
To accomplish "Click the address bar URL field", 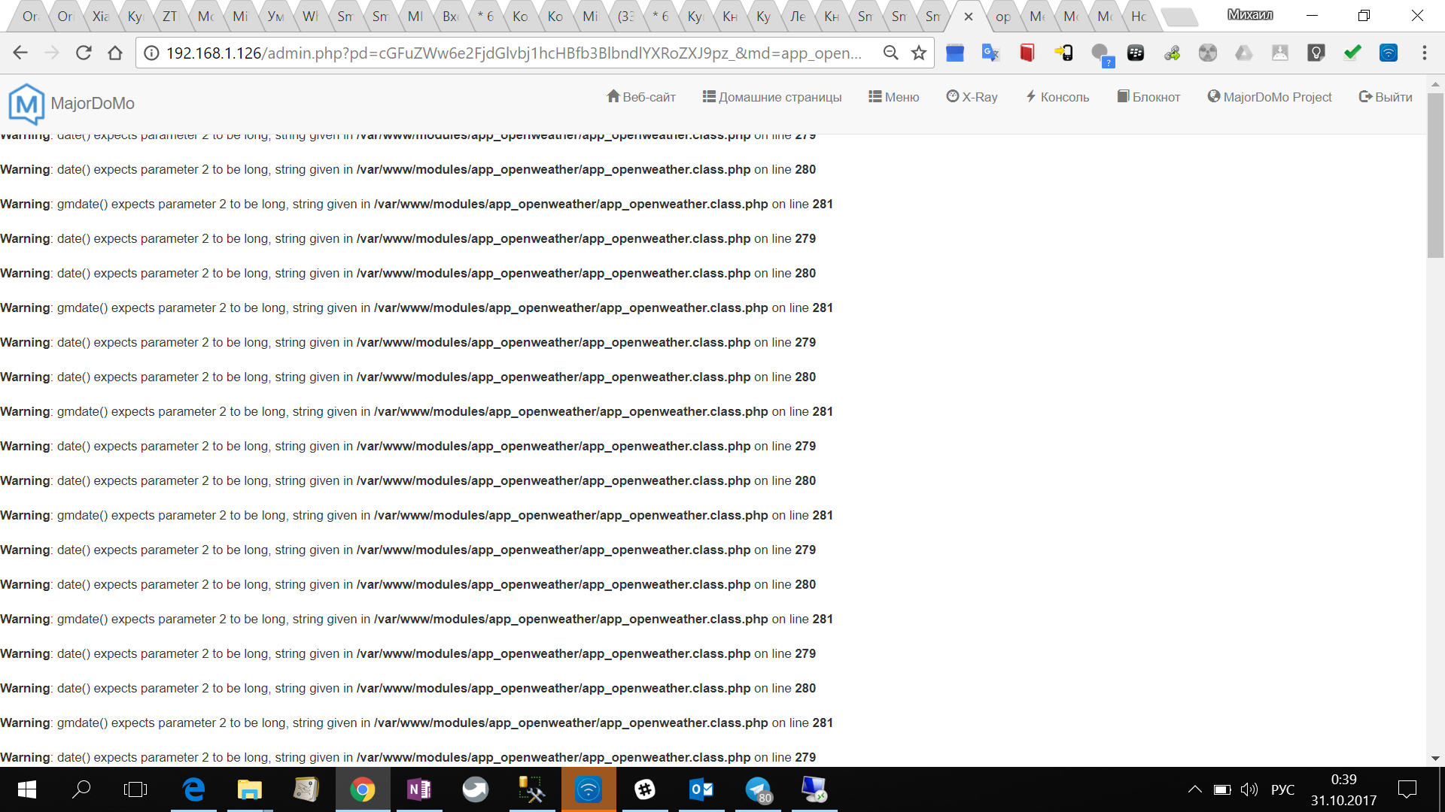I will [x=512, y=53].
